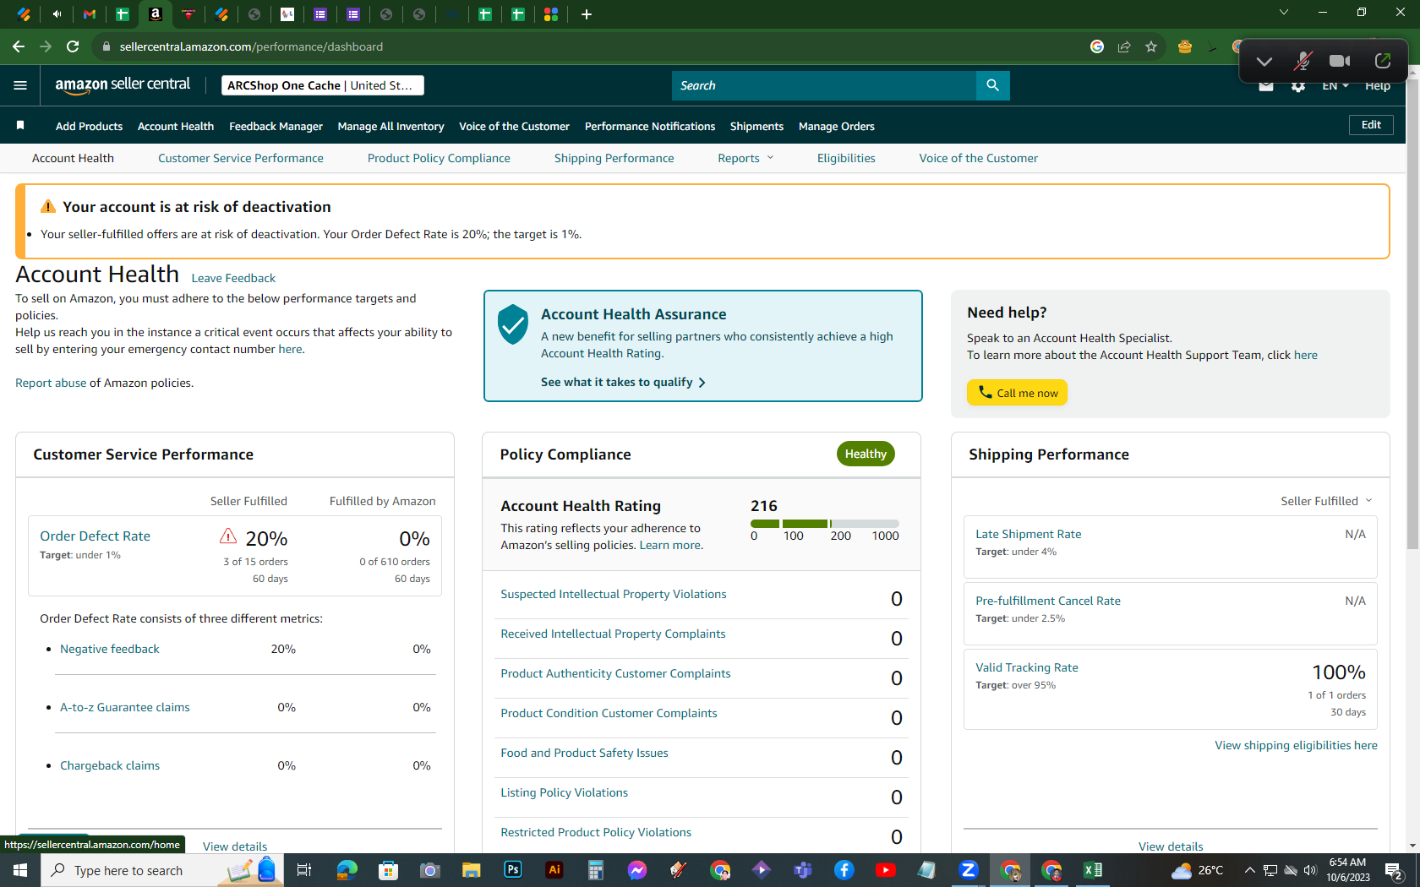Image resolution: width=1420 pixels, height=887 pixels.
Task: Open the Seller Central hamburger menu
Action: (20, 85)
